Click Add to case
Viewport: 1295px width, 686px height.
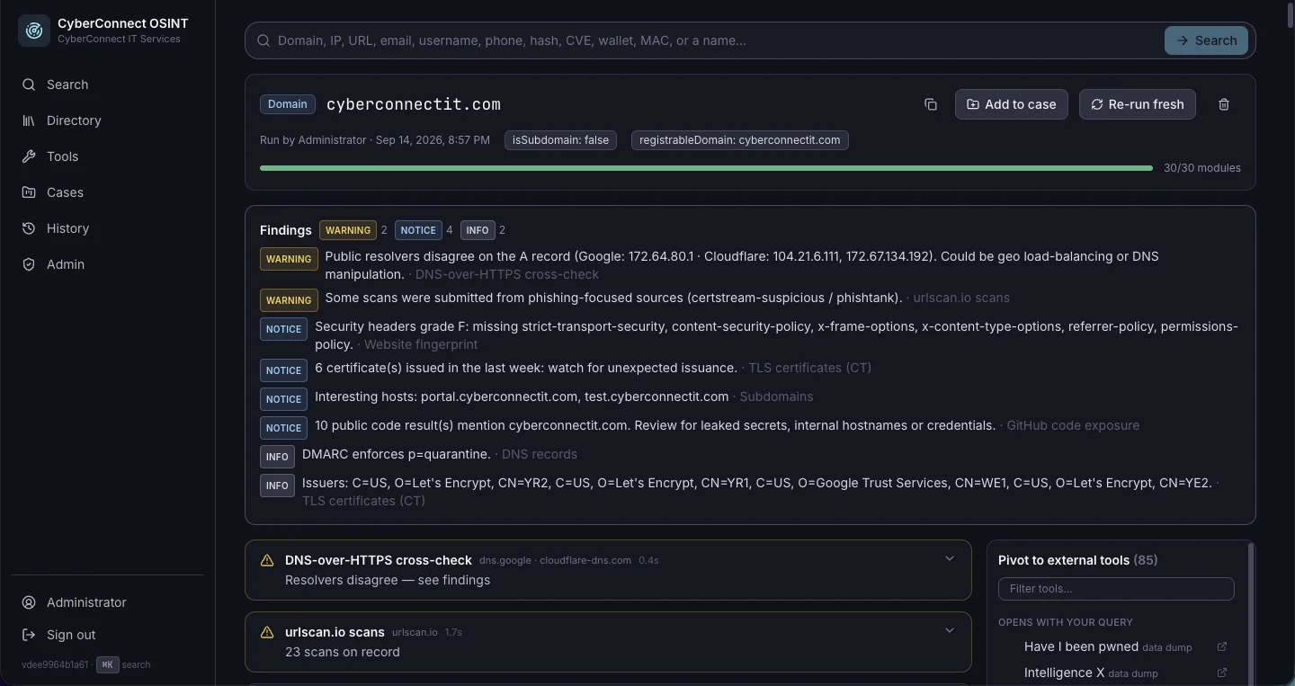pyautogui.click(x=1012, y=104)
